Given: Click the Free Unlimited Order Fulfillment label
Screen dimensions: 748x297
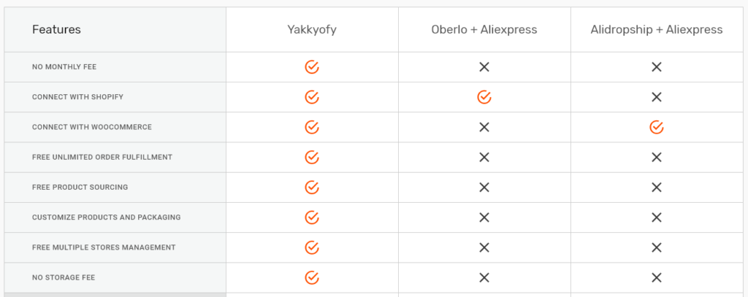Looking at the screenshot, I should point(102,158).
